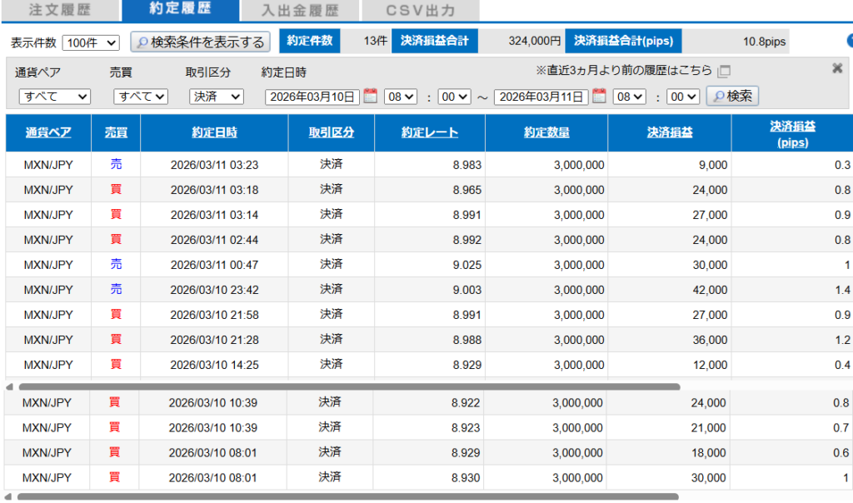Click the start date 2026年03月10日 field
Viewport: 853px width, 503px height.
[312, 97]
